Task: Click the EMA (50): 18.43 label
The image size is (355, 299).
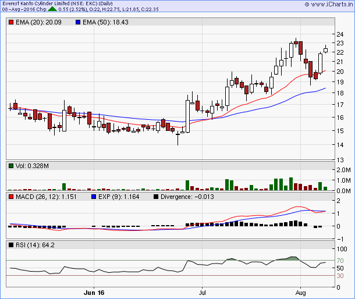Action: tap(105, 22)
